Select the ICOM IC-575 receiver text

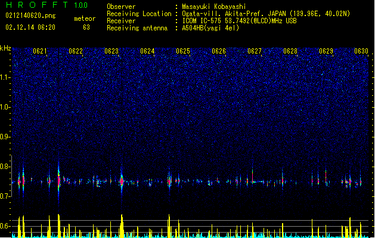tap(239, 21)
